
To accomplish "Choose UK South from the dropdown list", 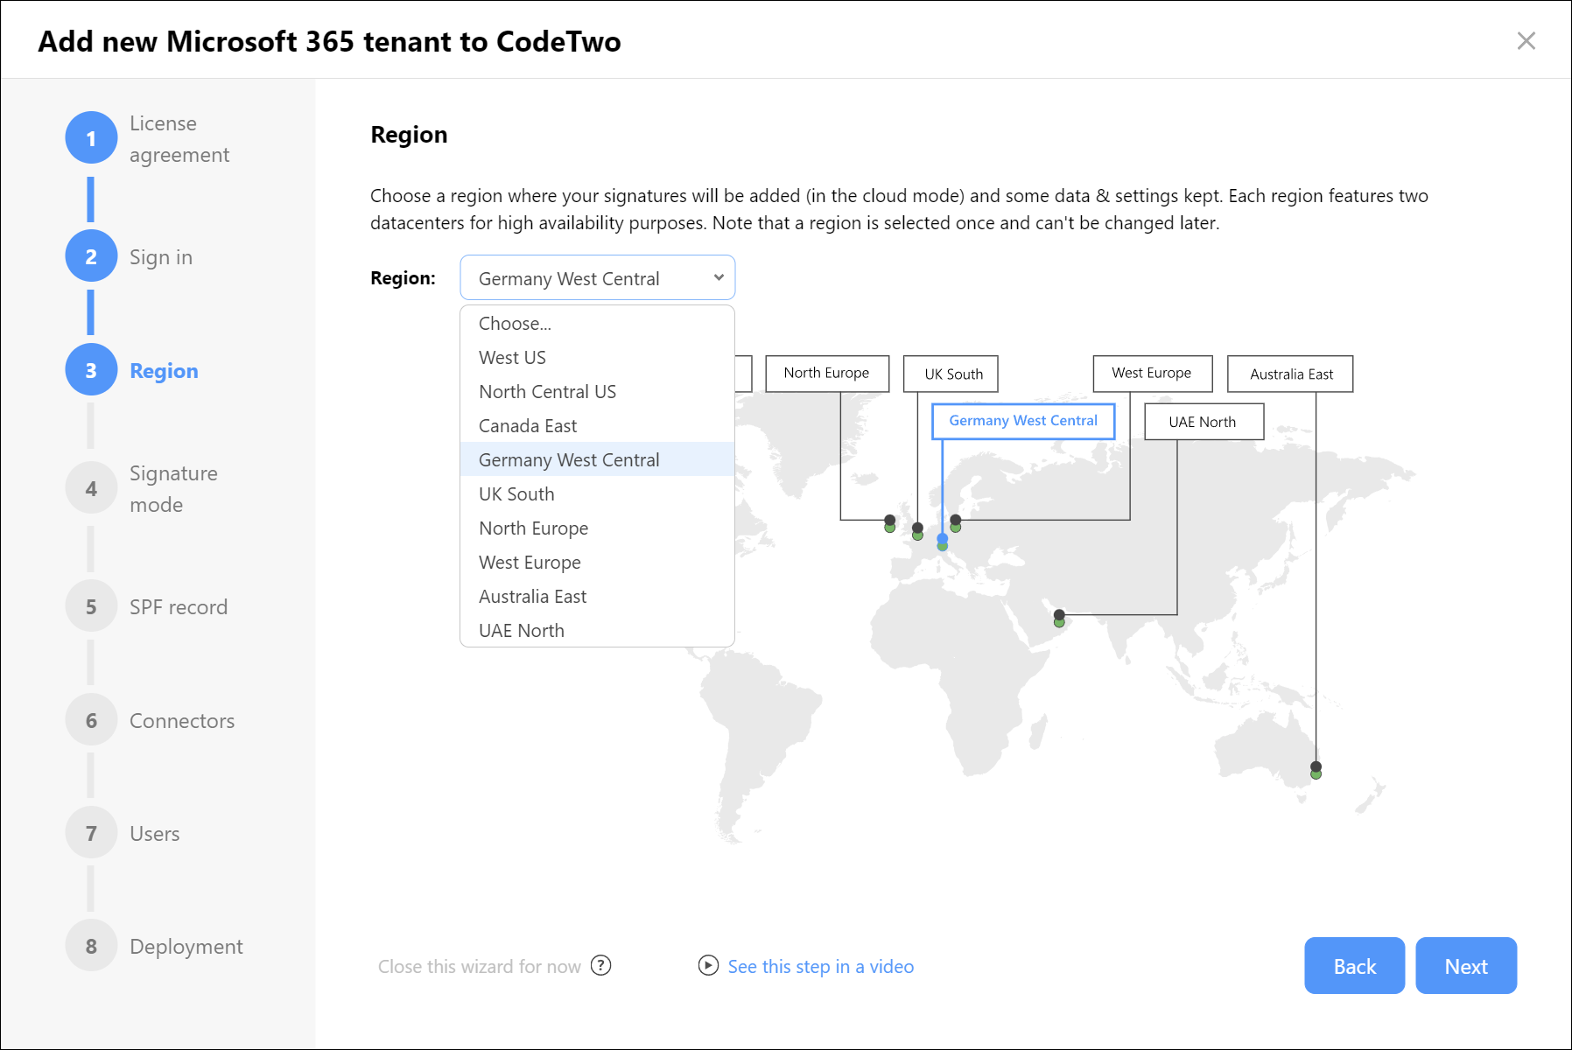I will click(597, 493).
